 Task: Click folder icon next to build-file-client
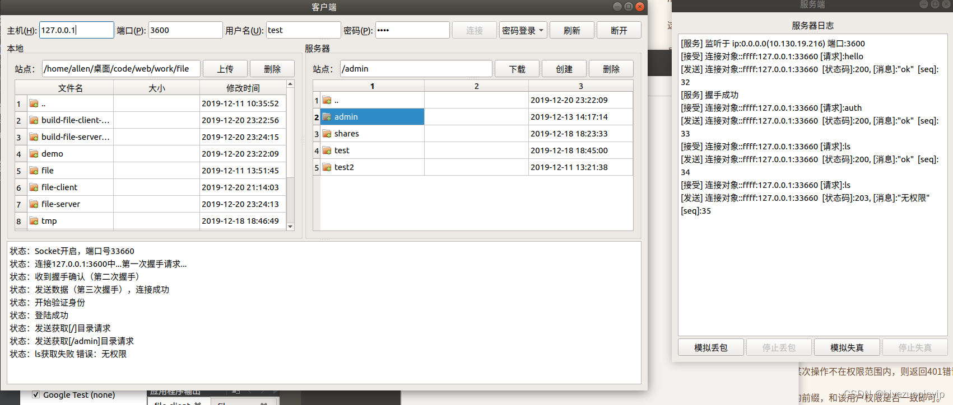tap(34, 120)
